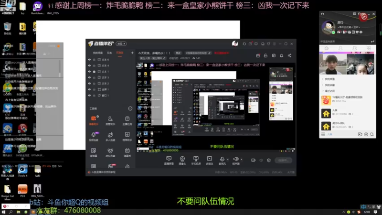Open the YY contacts tab icon
This screenshot has width=382, height=215.
pyautogui.click(x=340, y=48)
